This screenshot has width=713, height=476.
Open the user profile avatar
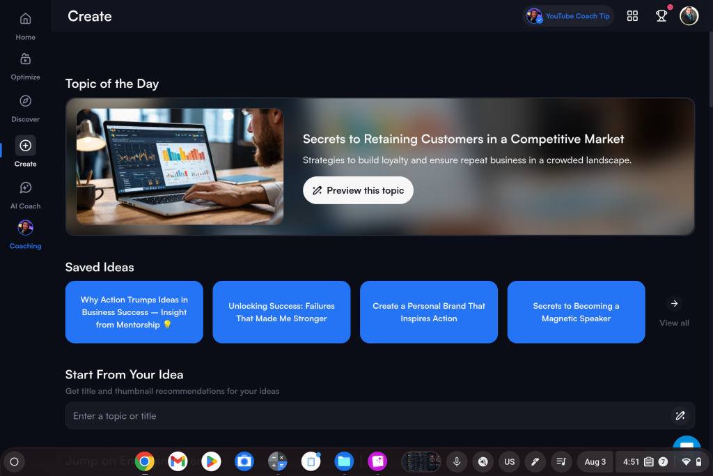[689, 16]
